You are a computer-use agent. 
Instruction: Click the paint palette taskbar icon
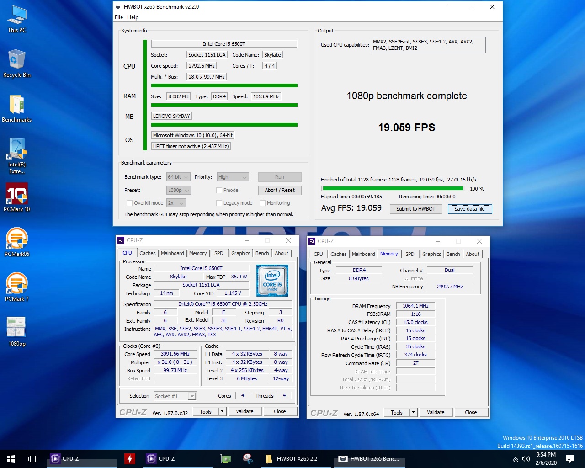248,459
